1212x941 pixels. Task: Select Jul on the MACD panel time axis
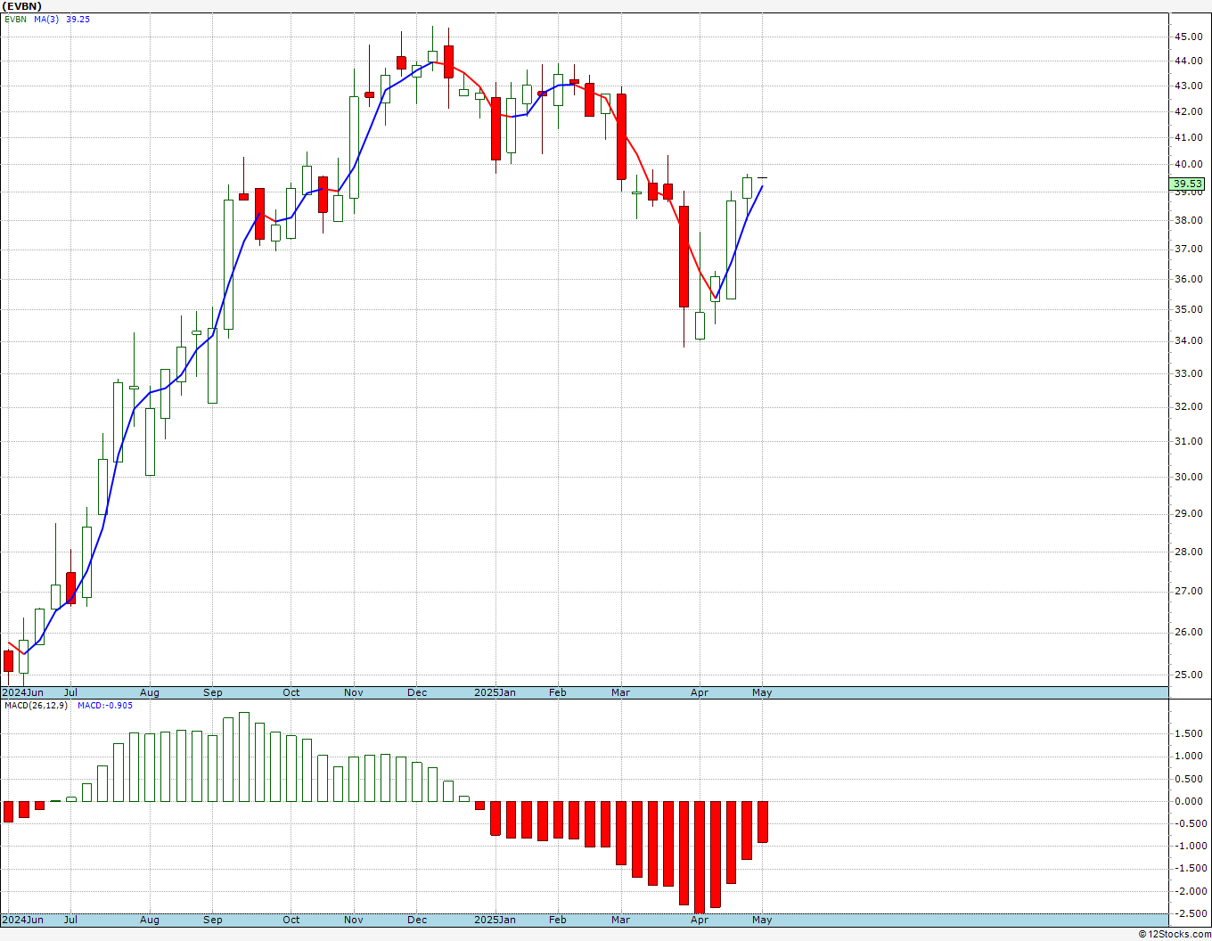(70, 920)
